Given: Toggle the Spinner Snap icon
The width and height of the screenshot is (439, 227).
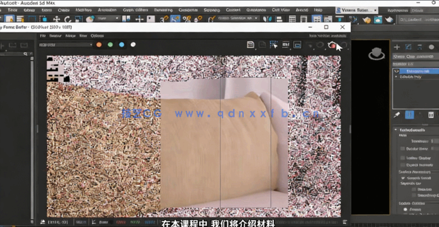Looking at the screenshot, I should (x=198, y=19).
